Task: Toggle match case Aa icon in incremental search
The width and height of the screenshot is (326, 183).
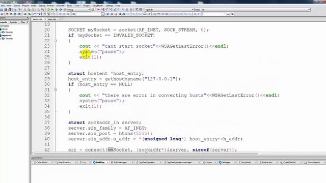Action: coord(124,14)
